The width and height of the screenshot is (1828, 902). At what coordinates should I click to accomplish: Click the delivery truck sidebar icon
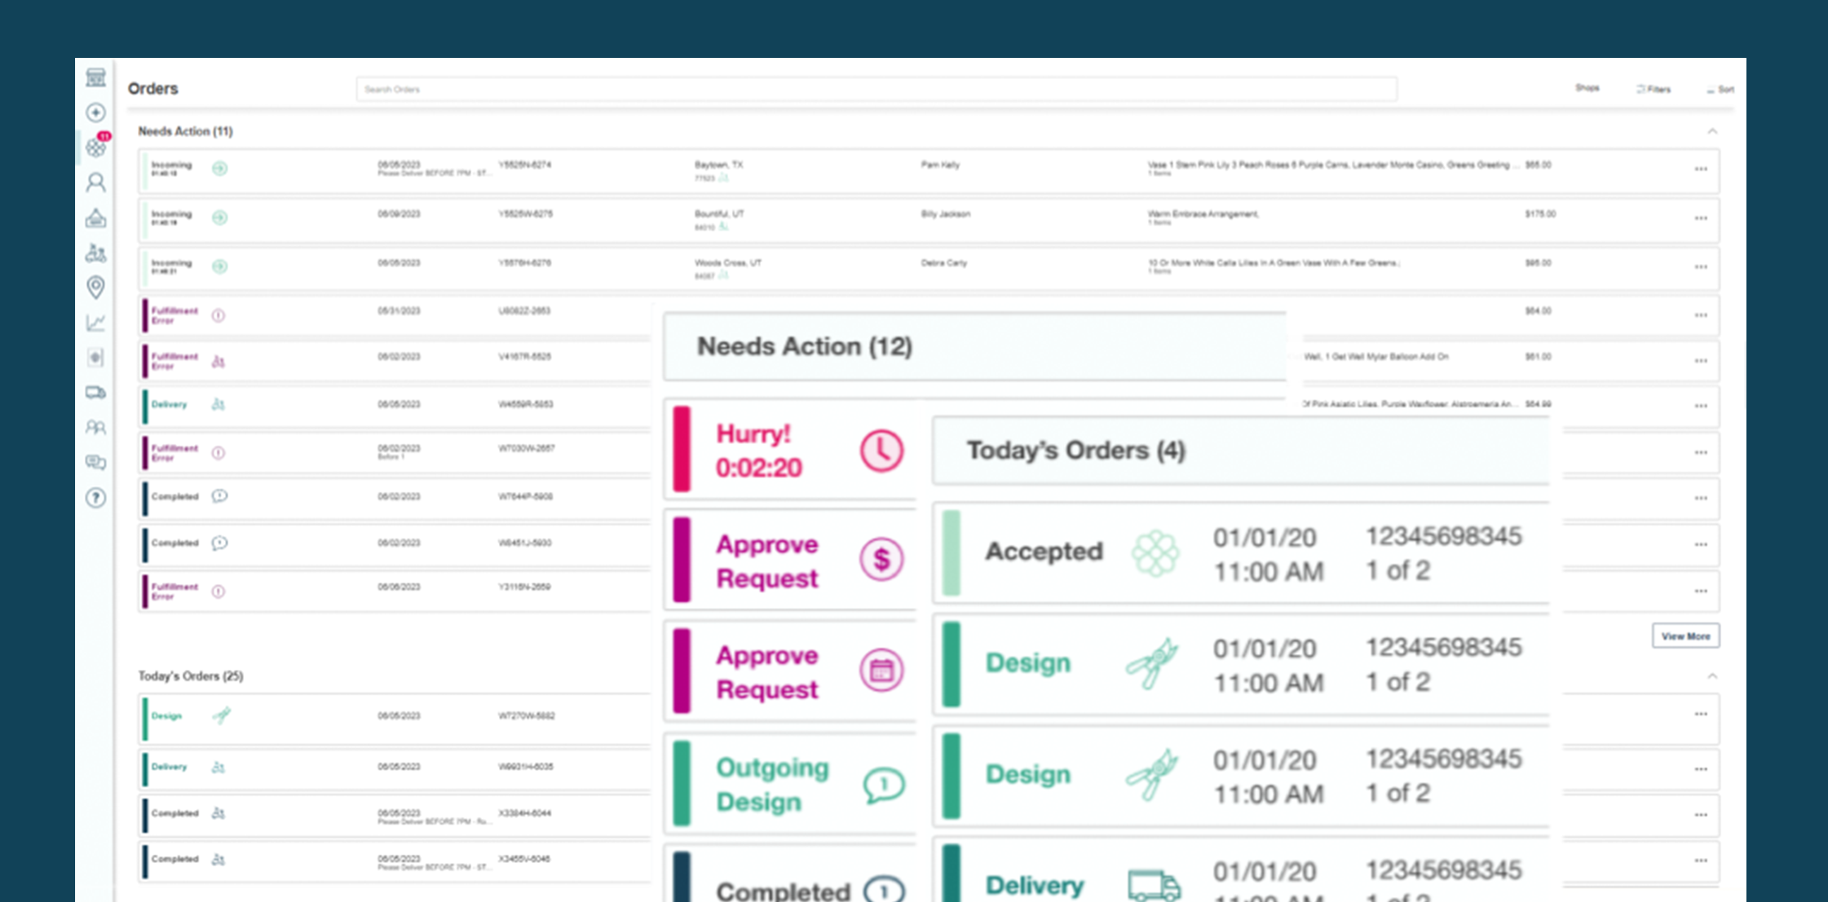pos(95,393)
